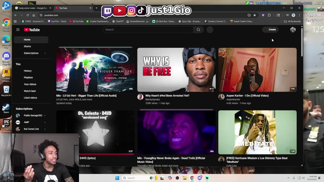Open Liked videos in sidebar
Screen dimensions: 324x182
31,98
